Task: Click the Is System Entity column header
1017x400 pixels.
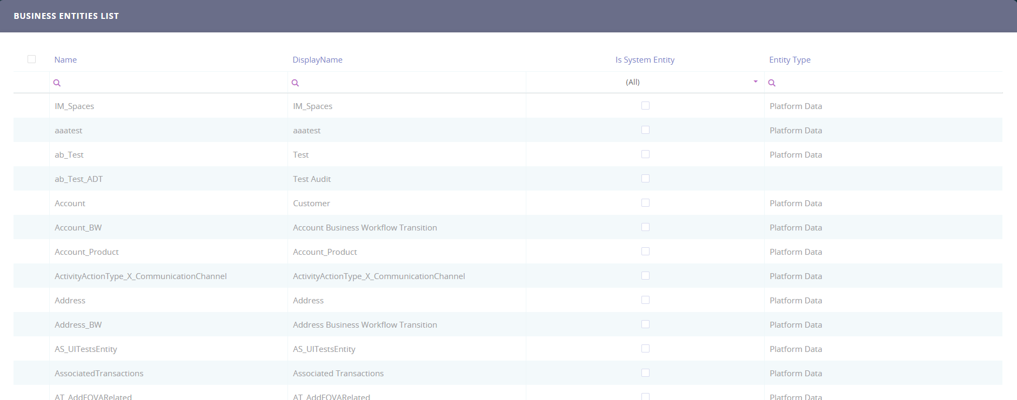Action: 645,60
